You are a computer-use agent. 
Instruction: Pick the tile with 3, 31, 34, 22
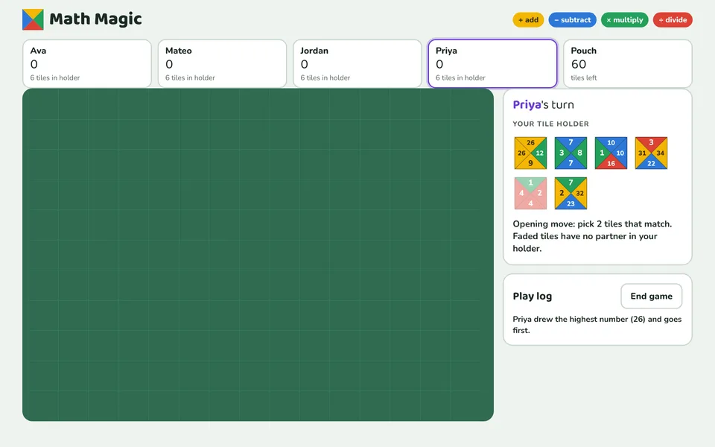tap(651, 153)
